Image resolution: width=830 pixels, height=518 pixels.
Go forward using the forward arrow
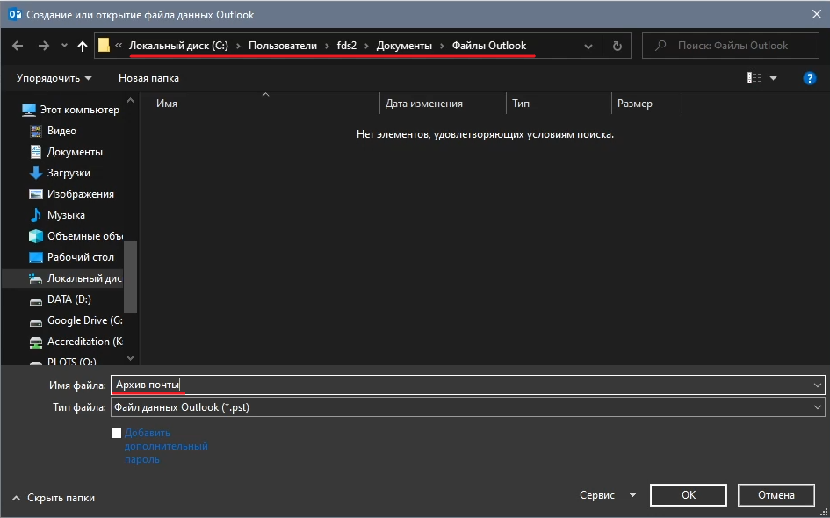click(43, 46)
